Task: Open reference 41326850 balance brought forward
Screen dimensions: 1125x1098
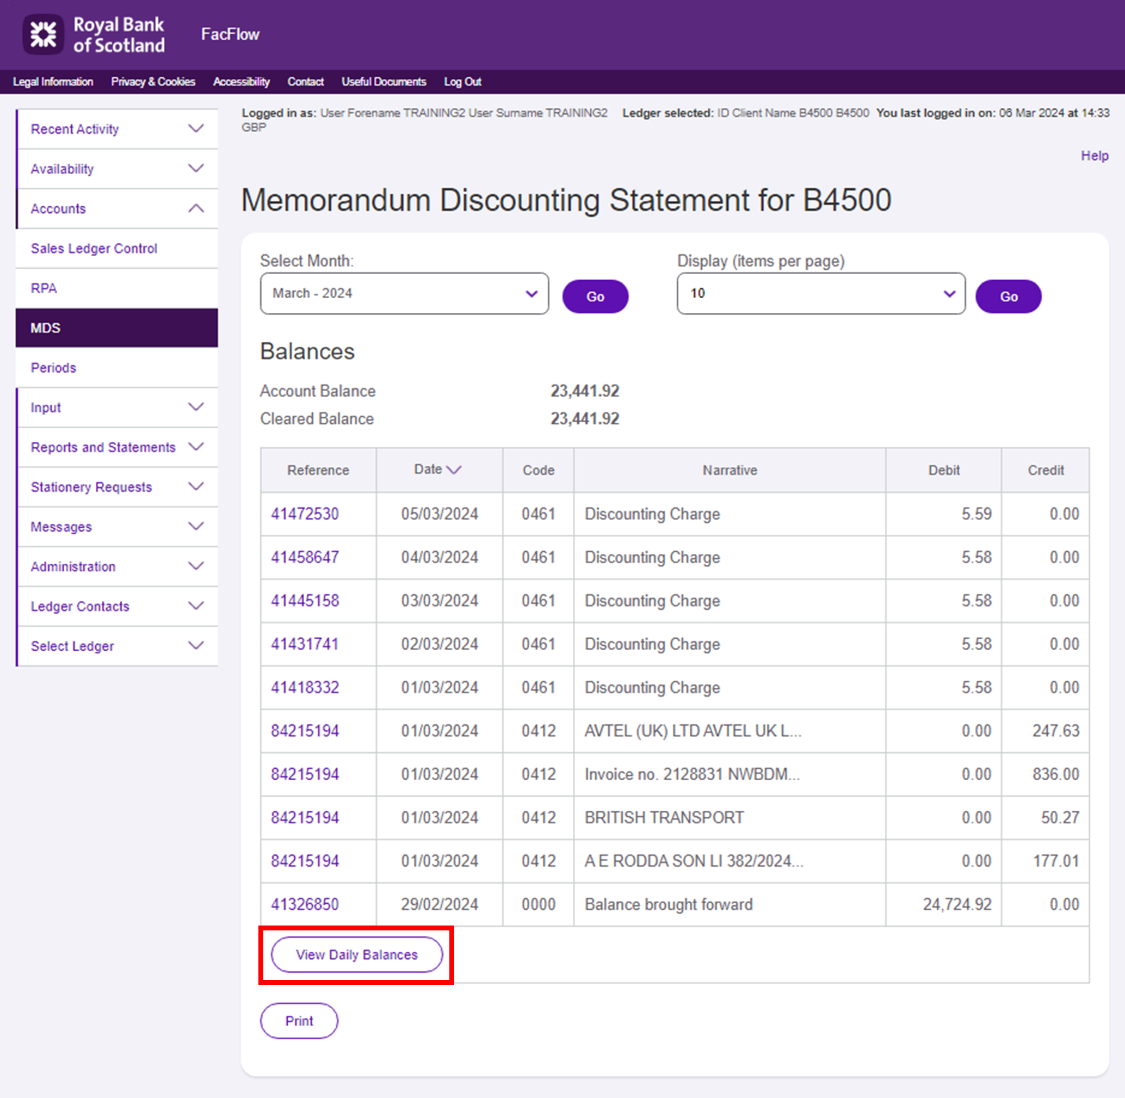Action: click(x=305, y=904)
